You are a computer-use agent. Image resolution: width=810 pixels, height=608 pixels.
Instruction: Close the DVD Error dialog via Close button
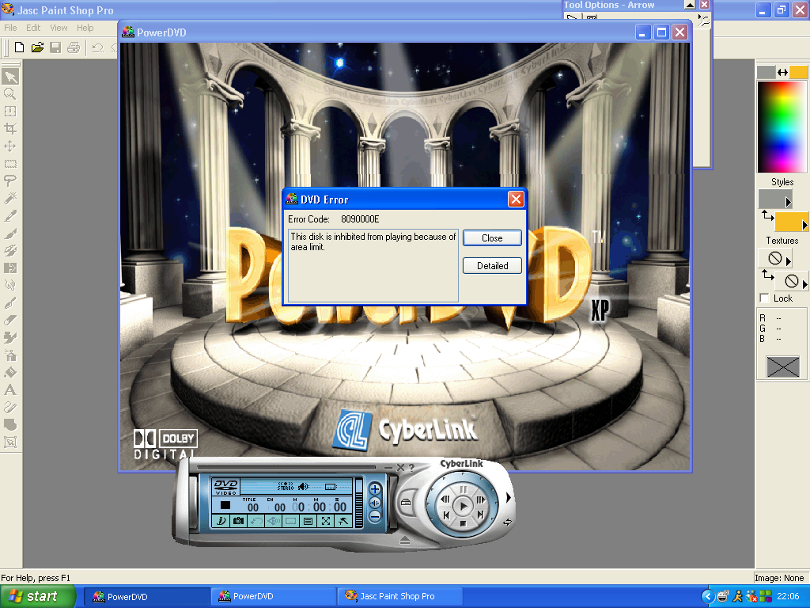tap(492, 237)
